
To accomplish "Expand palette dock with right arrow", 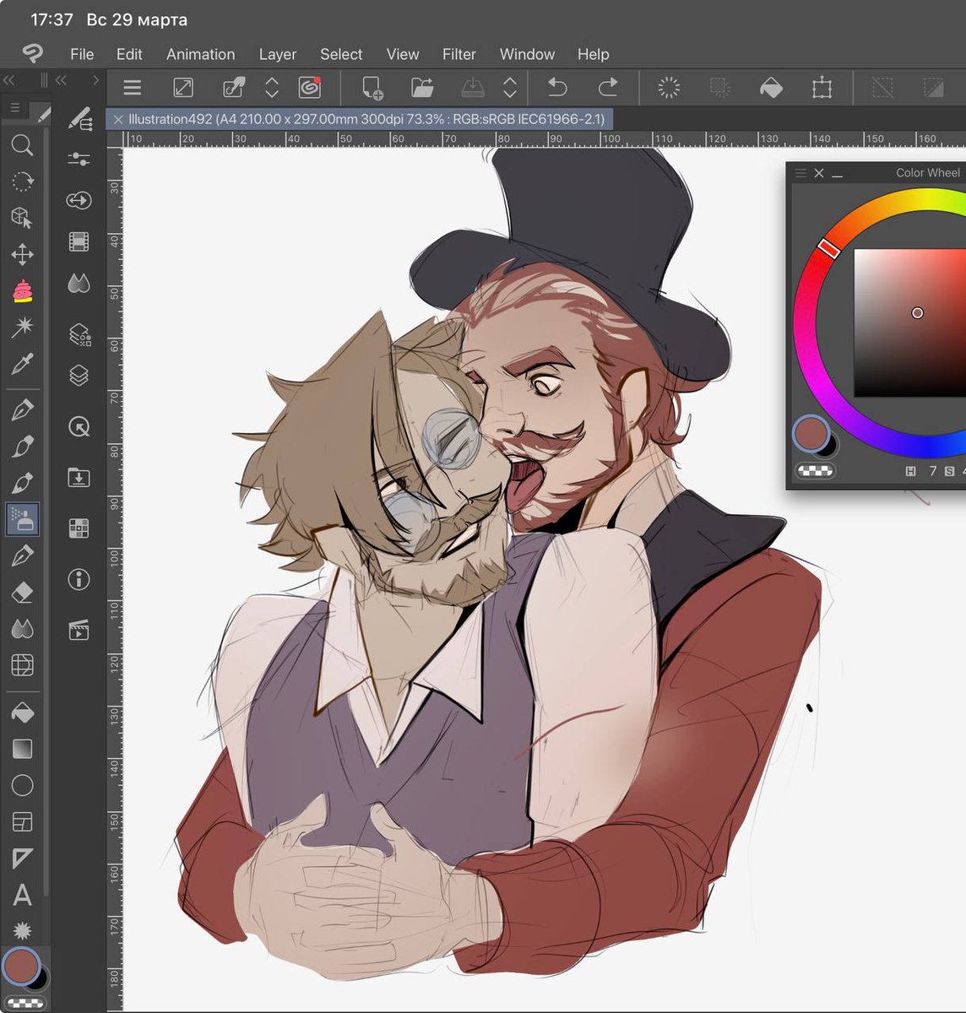I will (96, 80).
